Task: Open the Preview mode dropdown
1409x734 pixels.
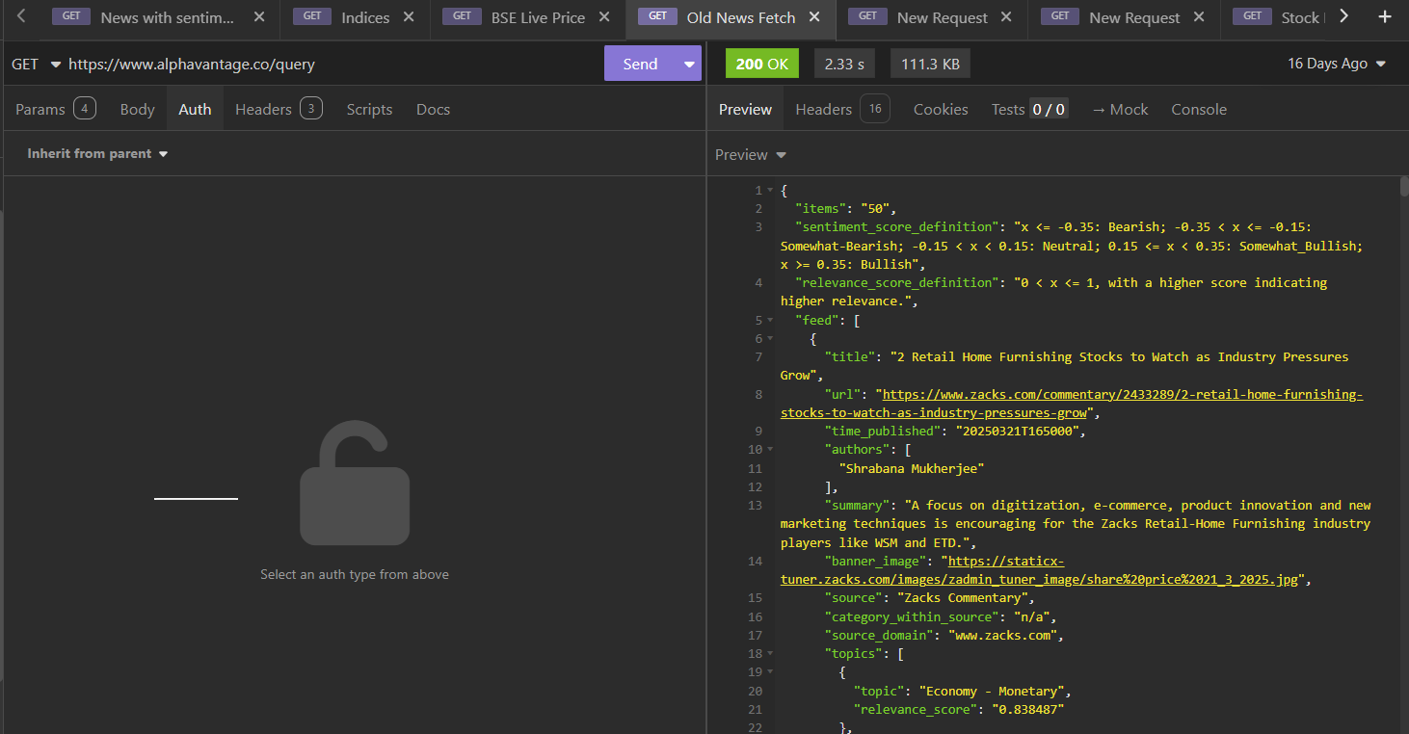Action: pyautogui.click(x=751, y=155)
